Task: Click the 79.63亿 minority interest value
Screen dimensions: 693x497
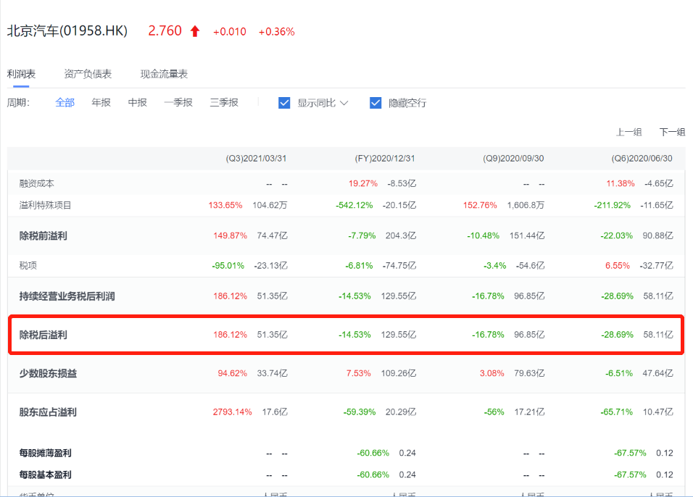Action: pos(529,373)
